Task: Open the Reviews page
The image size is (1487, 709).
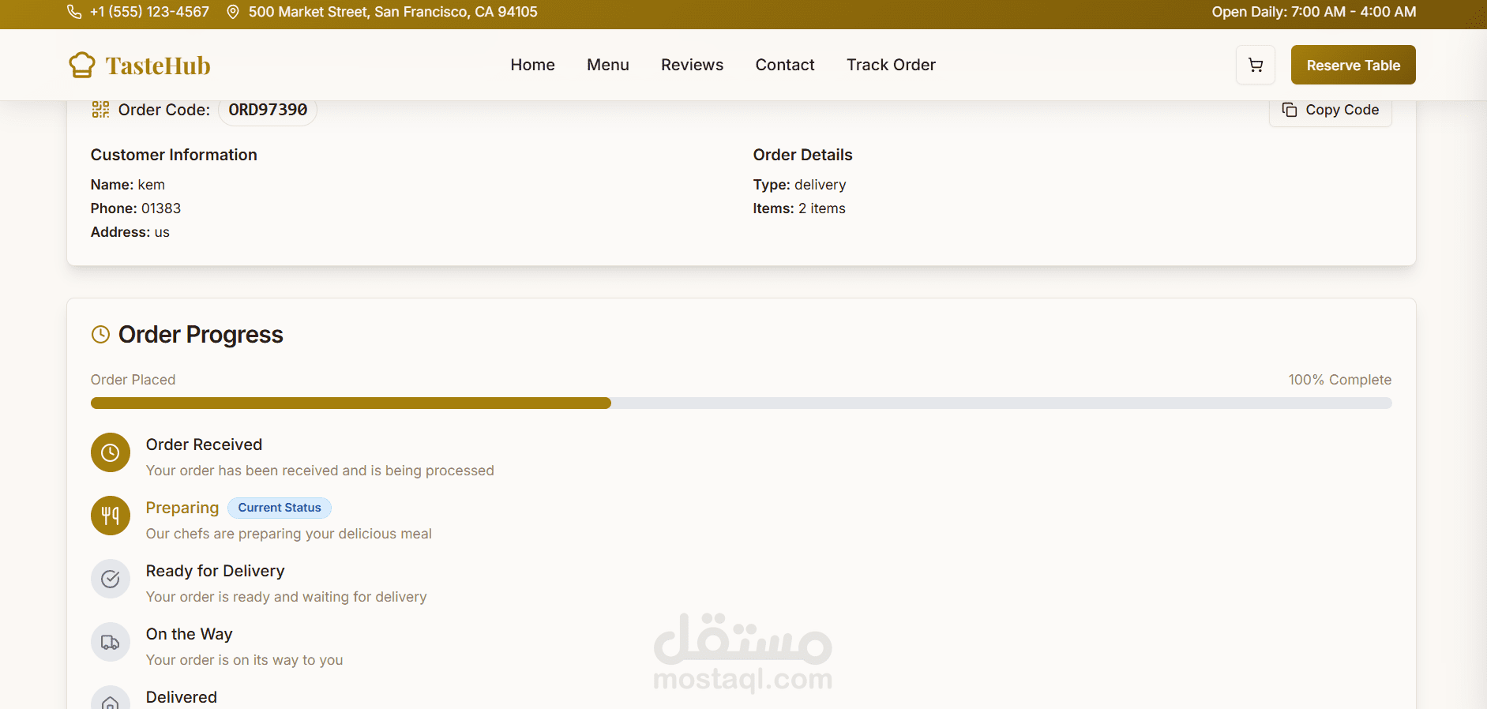Action: click(693, 65)
